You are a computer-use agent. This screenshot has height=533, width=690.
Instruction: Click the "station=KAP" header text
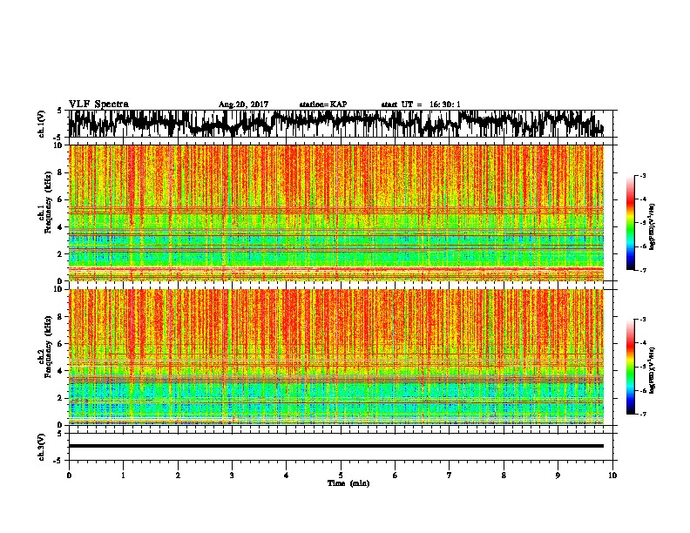click(323, 105)
